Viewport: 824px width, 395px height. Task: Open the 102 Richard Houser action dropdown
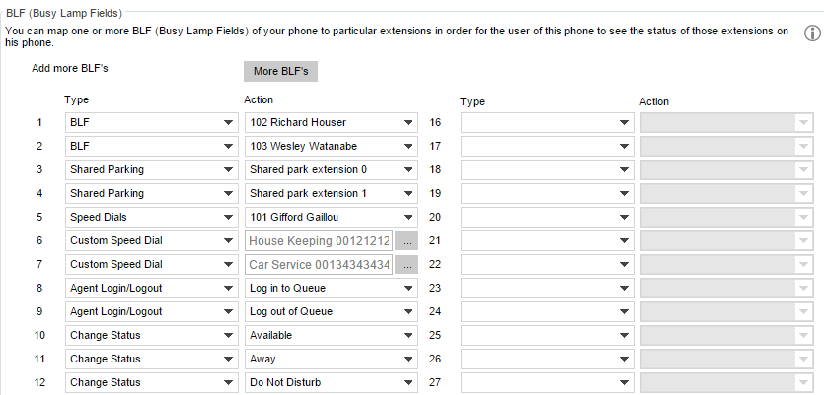click(x=332, y=123)
